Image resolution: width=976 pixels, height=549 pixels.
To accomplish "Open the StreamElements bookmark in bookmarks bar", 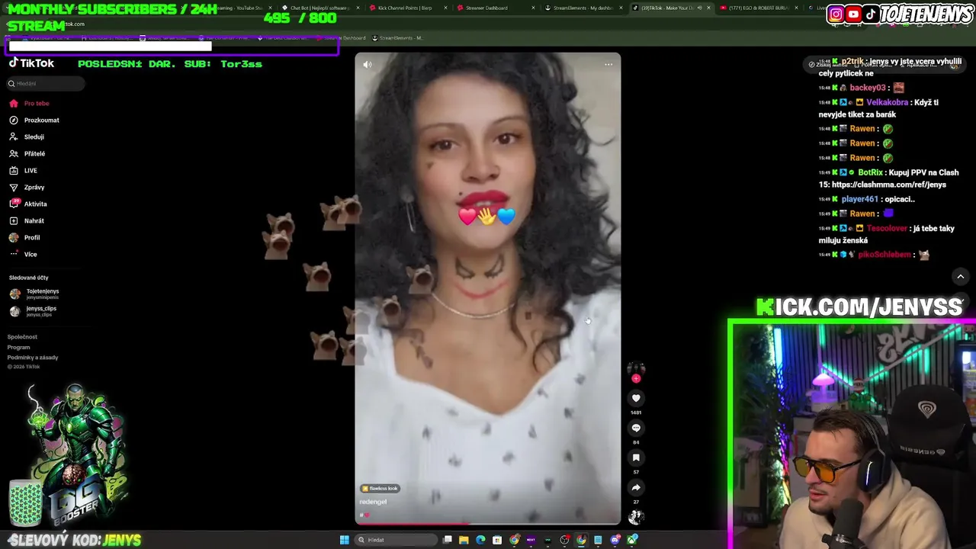I will pos(396,37).
